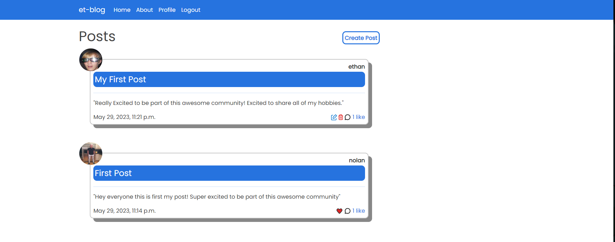Open comments on My First Post
The height and width of the screenshot is (242, 615).
(x=348, y=117)
